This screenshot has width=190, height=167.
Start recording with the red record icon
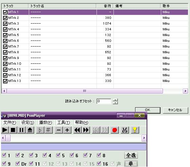tap(114, 130)
